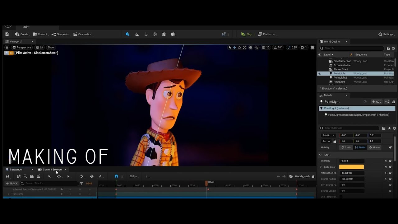Open the Content dropdown in main toolbar
Screen dimensions: 398x224
[x=40, y=34]
